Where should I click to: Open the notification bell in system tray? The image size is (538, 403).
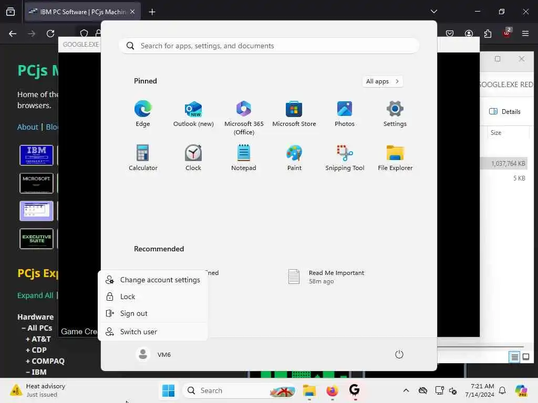[x=502, y=390]
